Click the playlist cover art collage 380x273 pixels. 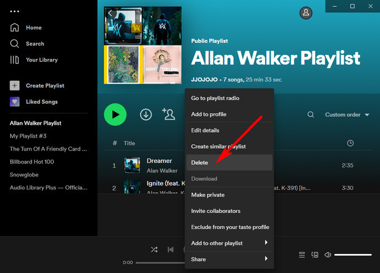pos(142,45)
